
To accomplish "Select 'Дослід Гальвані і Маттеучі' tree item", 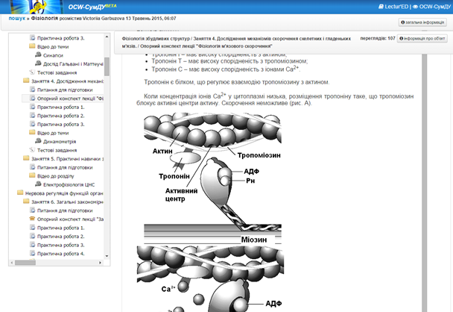I will [73, 64].
